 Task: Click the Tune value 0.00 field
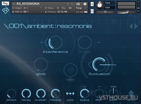coord(109,7)
